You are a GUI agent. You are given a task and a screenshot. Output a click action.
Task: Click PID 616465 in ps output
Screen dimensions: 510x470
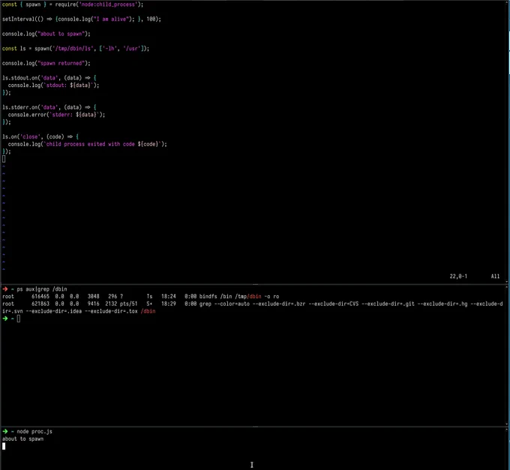coord(40,296)
